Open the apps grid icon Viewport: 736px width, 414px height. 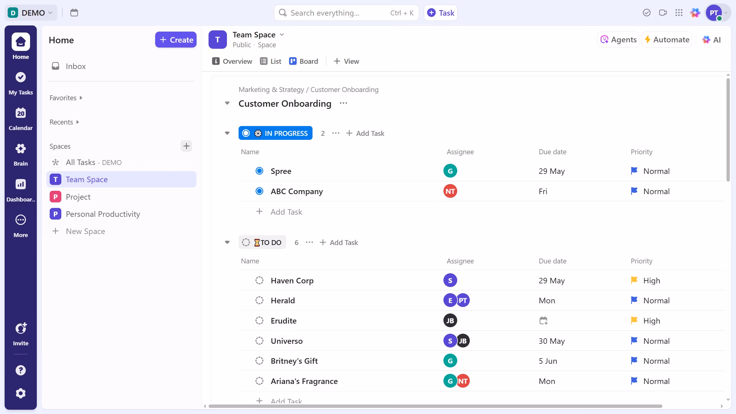pyautogui.click(x=679, y=13)
